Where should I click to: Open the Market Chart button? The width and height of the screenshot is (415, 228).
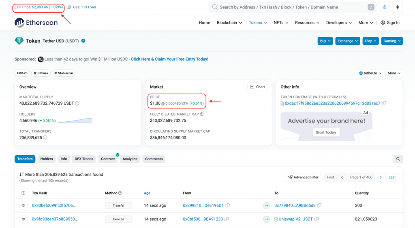(x=257, y=87)
